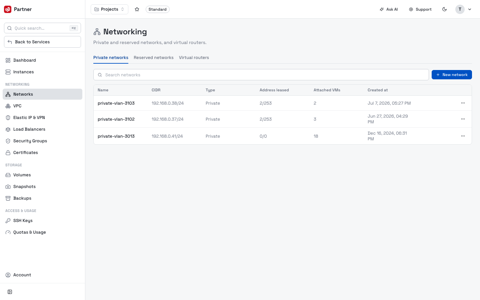Screen dimensions: 480x300
Task: Click the Standard badge
Action: coord(158,9)
